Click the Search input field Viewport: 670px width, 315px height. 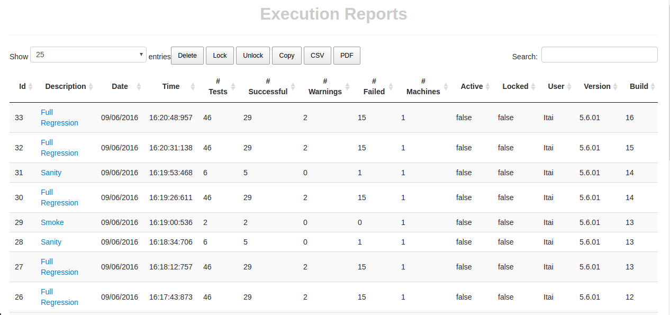600,55
